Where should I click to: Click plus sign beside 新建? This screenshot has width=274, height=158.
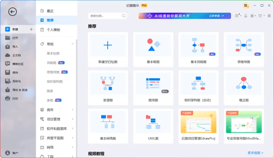31,29
